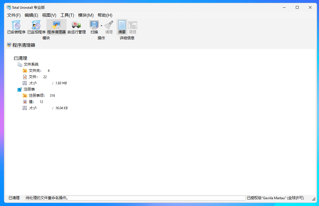Viewport: 319px width, 206px height.
Task: Click the 已清理 summary heading
Action: point(20,58)
